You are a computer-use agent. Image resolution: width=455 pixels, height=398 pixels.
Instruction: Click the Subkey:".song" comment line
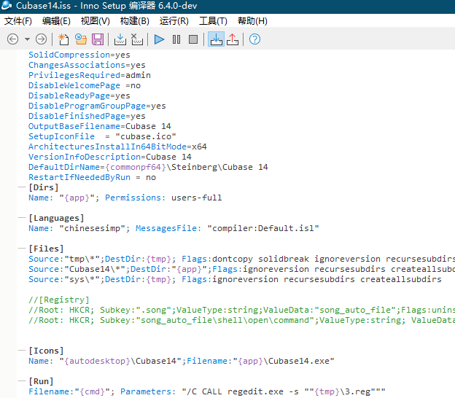pyautogui.click(x=242, y=310)
